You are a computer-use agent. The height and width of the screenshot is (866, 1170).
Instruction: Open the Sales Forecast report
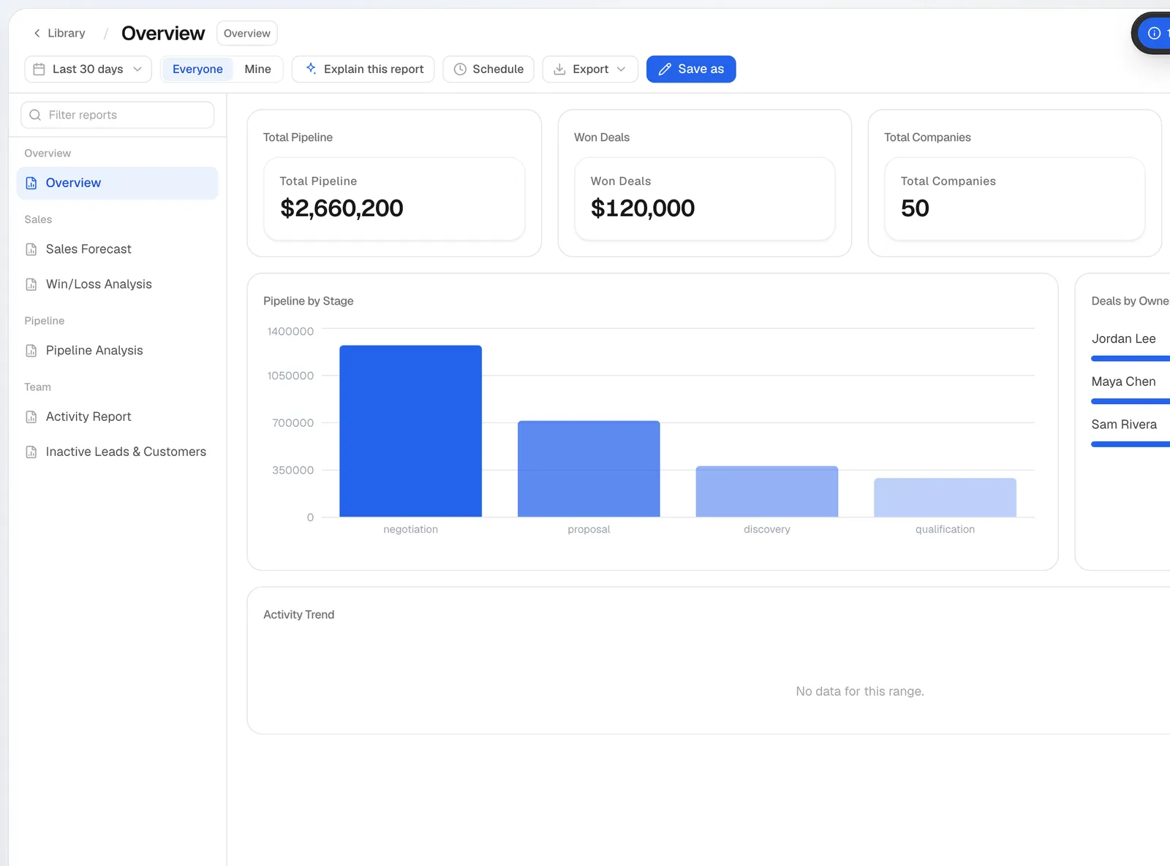tap(117, 249)
